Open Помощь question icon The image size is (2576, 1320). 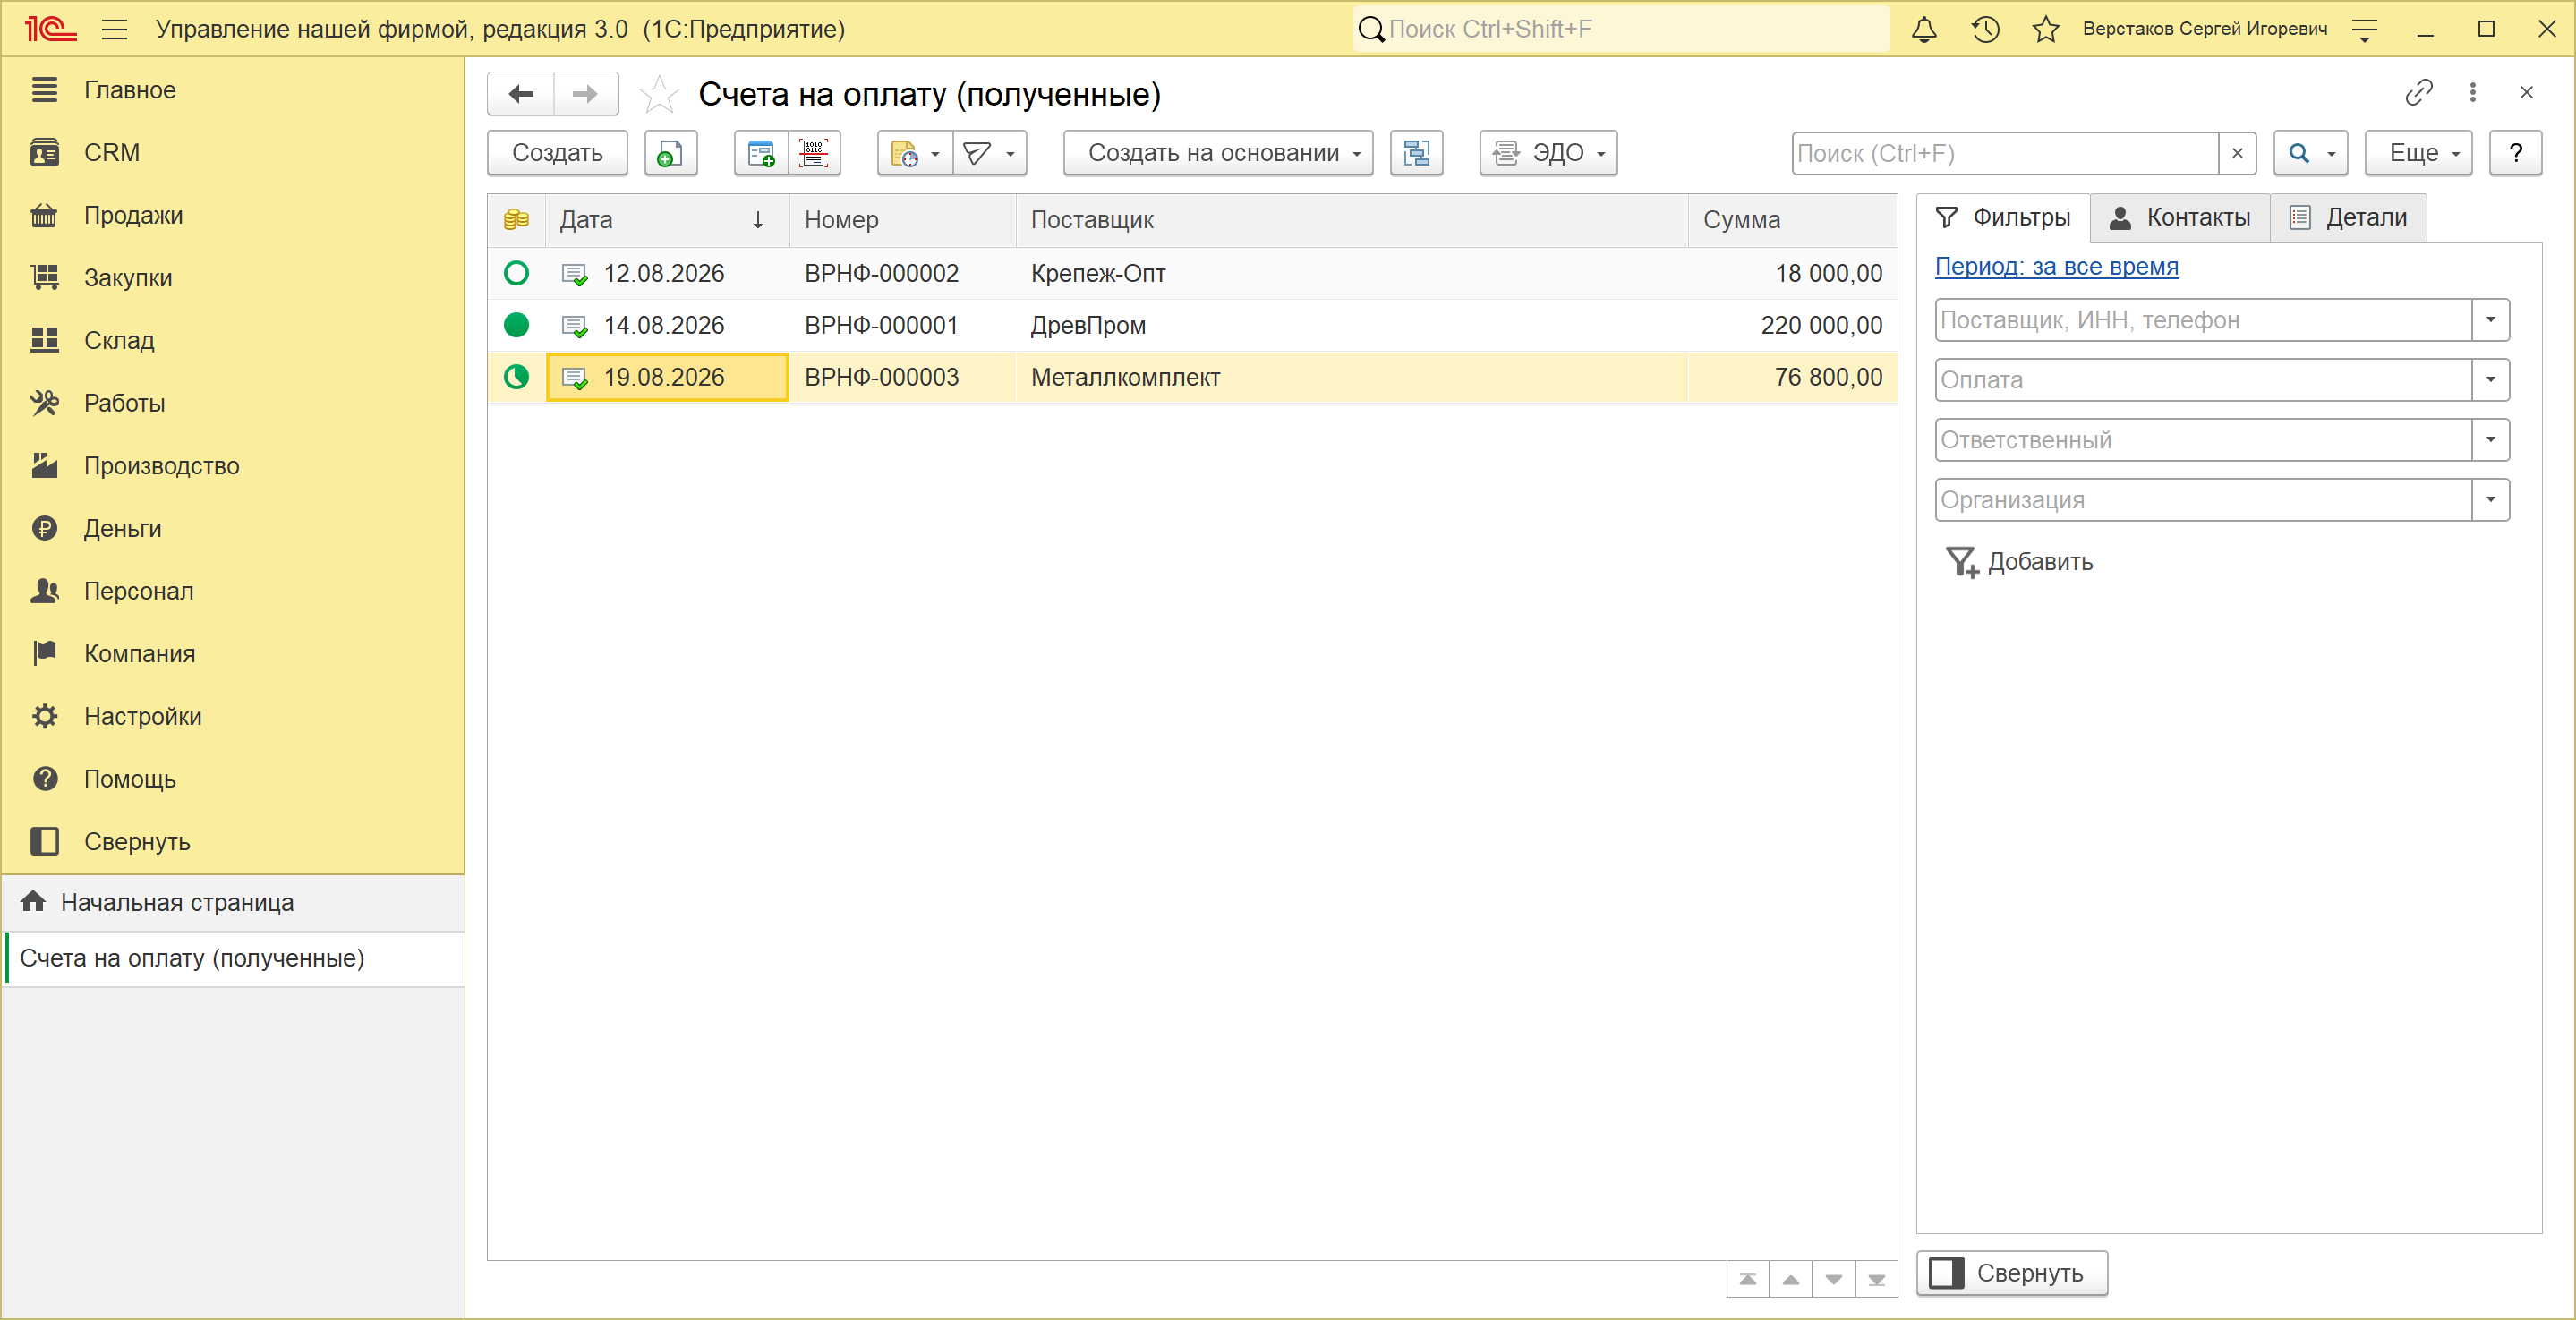[45, 779]
